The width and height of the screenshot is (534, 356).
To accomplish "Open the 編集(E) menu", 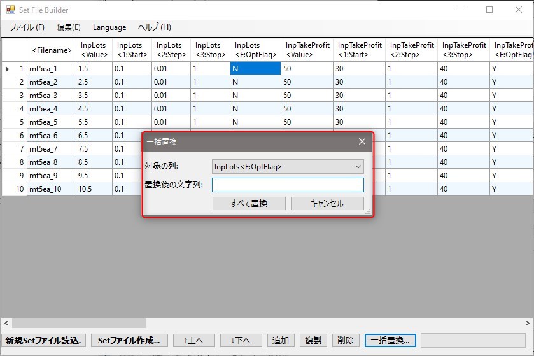I will [x=69, y=27].
